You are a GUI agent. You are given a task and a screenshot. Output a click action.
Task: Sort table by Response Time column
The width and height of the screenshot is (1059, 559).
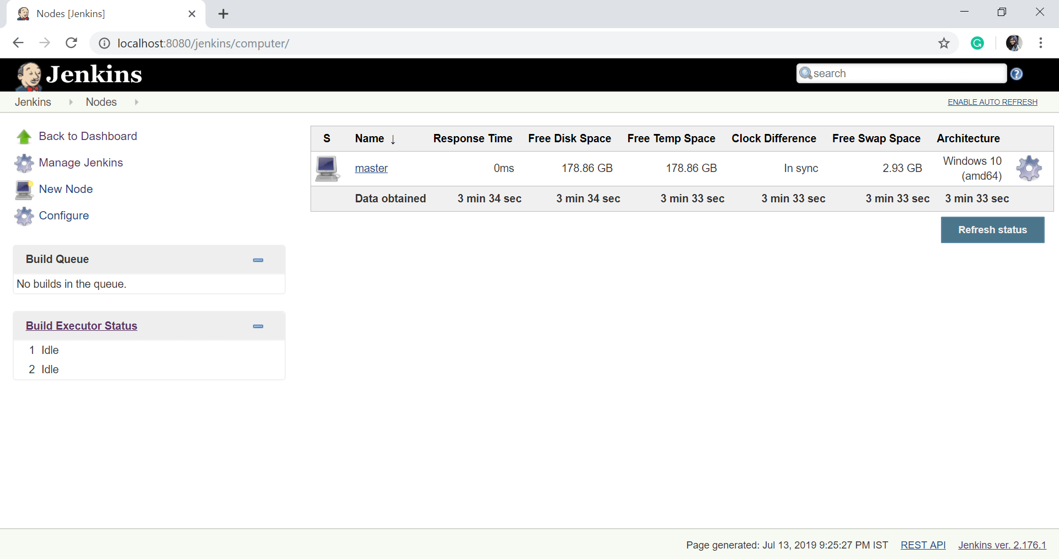coord(473,138)
